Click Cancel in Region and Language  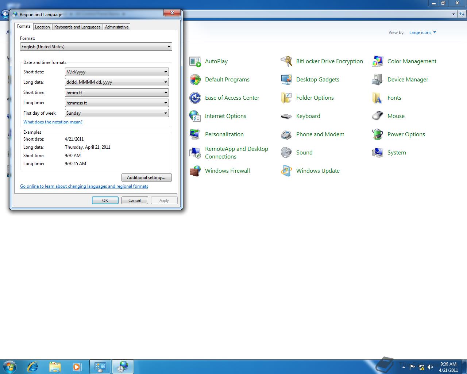click(x=135, y=201)
